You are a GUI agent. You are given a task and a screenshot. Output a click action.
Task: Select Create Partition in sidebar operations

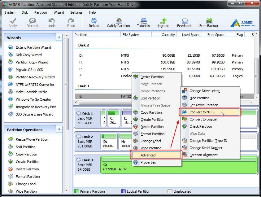pyautogui.click(x=28, y=162)
